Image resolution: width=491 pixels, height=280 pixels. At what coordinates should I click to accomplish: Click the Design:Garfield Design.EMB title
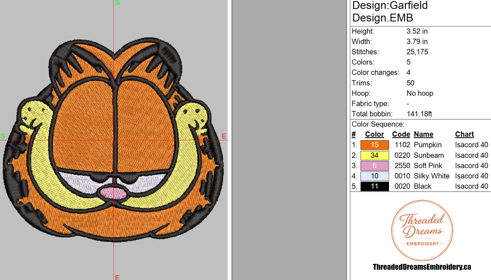point(390,11)
